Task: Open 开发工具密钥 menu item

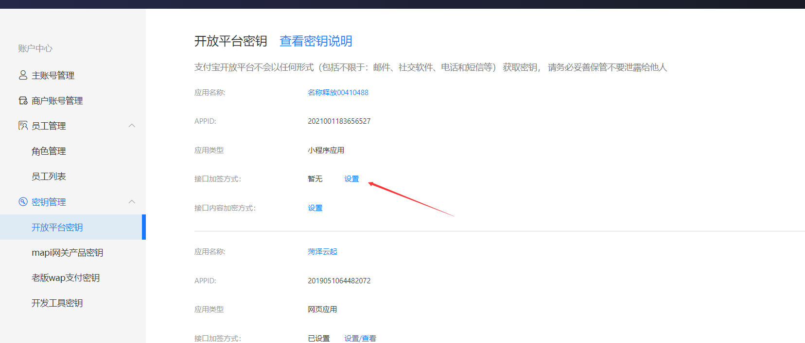Action: (57, 303)
